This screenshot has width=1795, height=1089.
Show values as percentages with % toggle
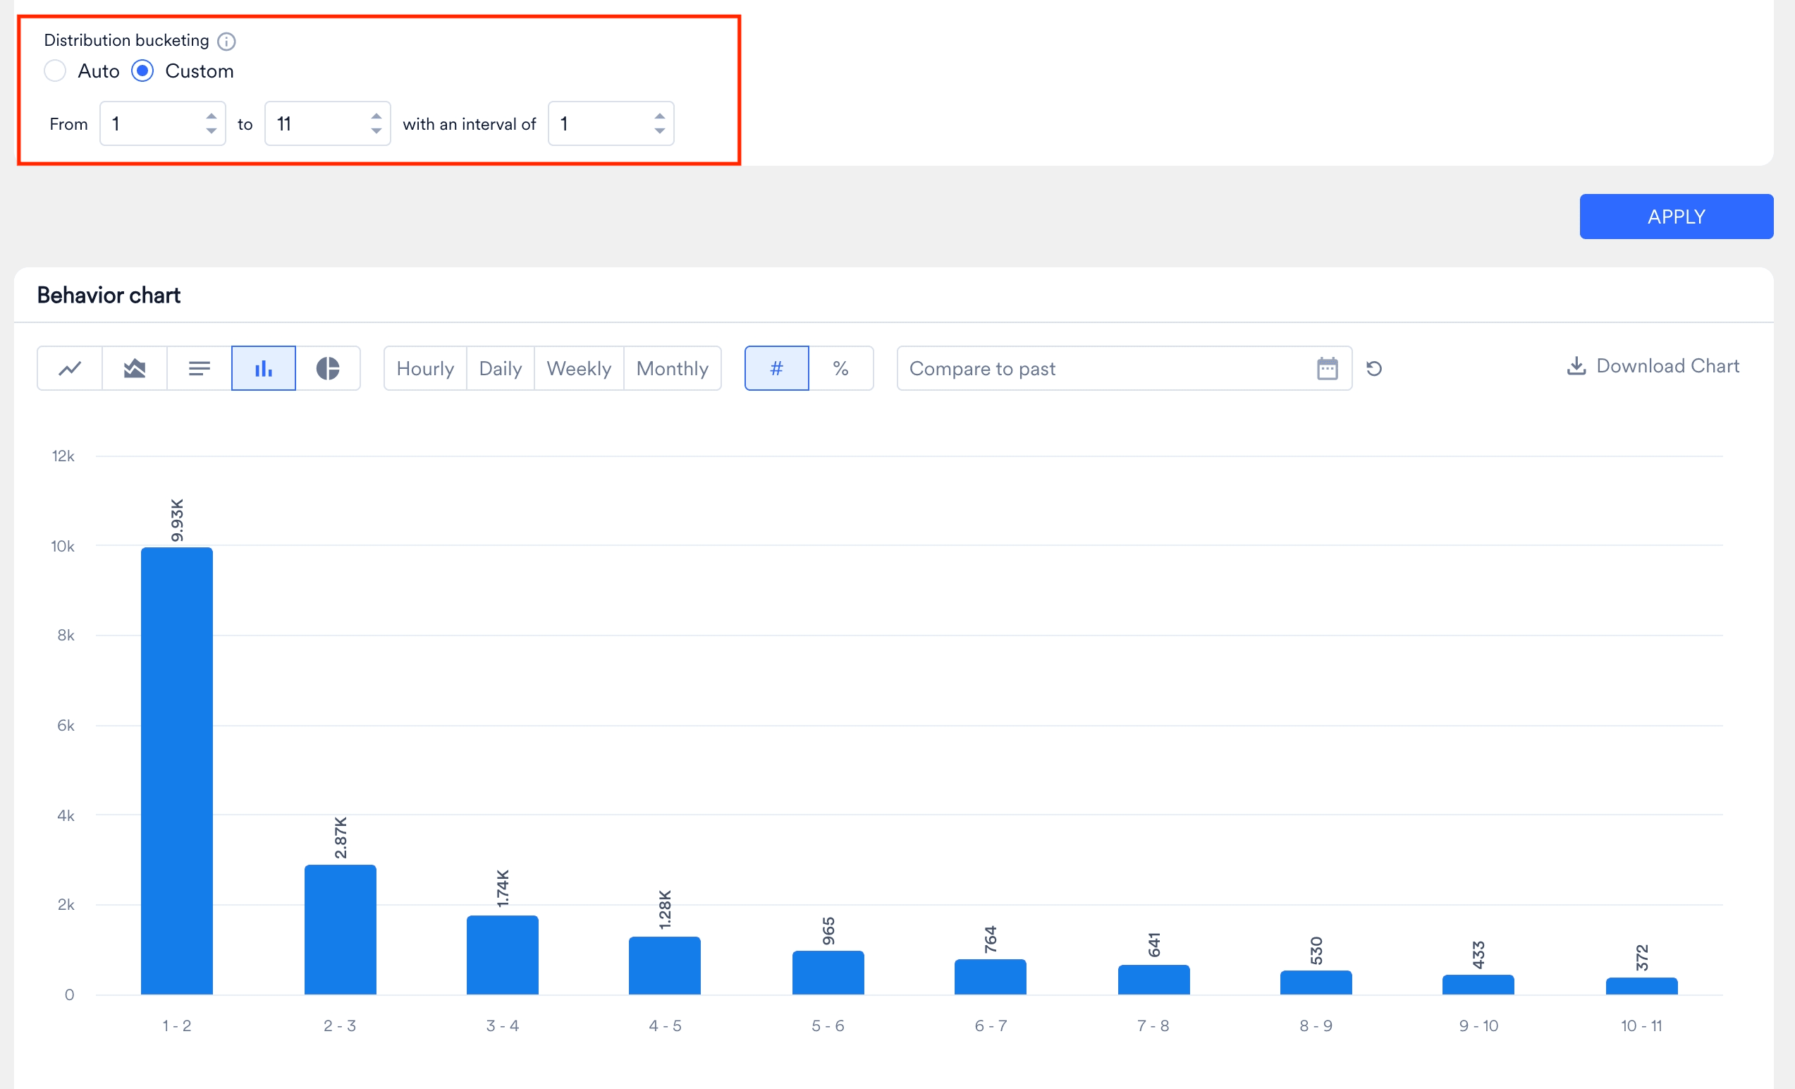point(840,368)
